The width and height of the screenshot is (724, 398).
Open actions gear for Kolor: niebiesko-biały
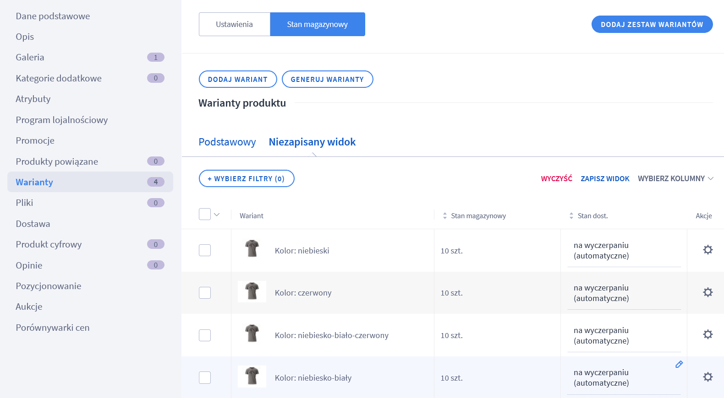point(708,377)
